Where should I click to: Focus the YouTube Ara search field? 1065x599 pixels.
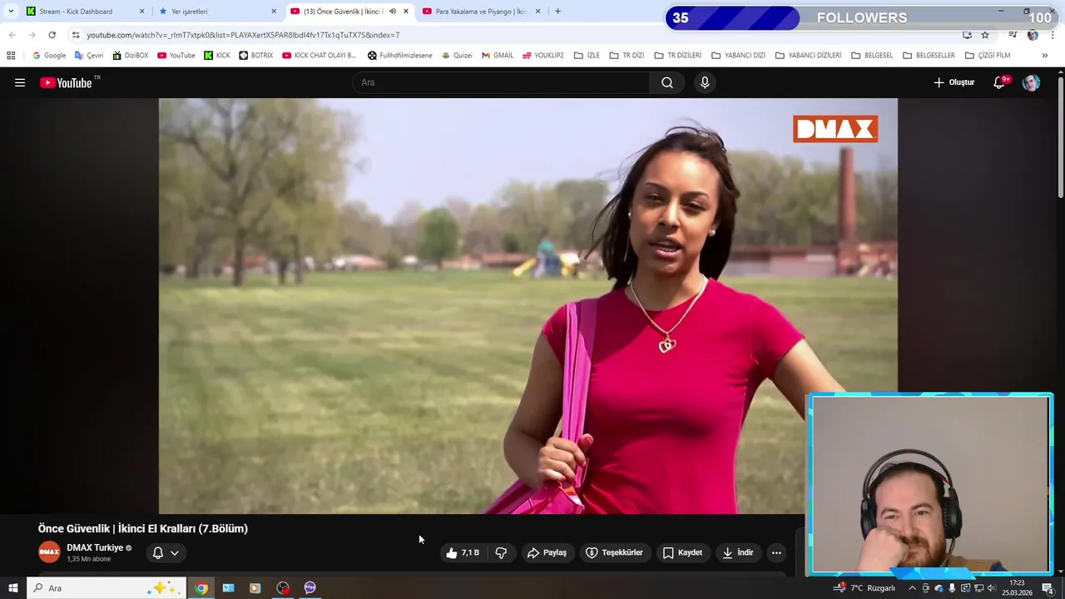click(501, 82)
